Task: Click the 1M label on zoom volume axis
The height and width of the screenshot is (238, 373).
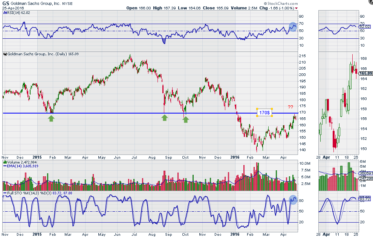Action: point(363,186)
